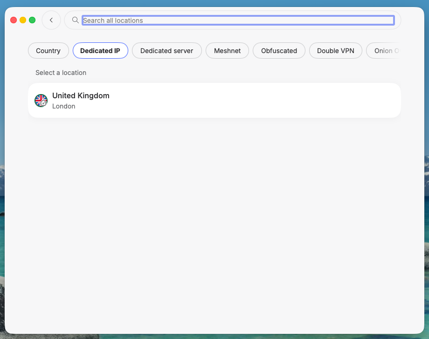Go back using the chevron arrow button
429x339 pixels.
[51, 20]
